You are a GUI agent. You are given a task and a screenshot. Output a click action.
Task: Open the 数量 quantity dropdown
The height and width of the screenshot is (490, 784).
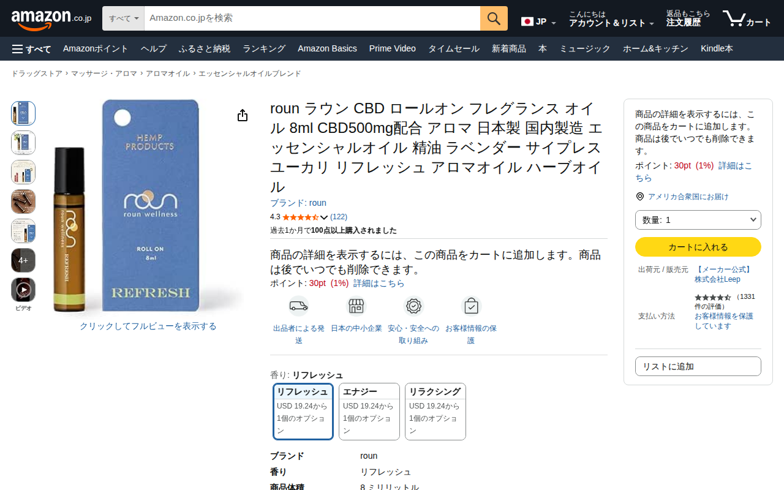click(x=698, y=220)
